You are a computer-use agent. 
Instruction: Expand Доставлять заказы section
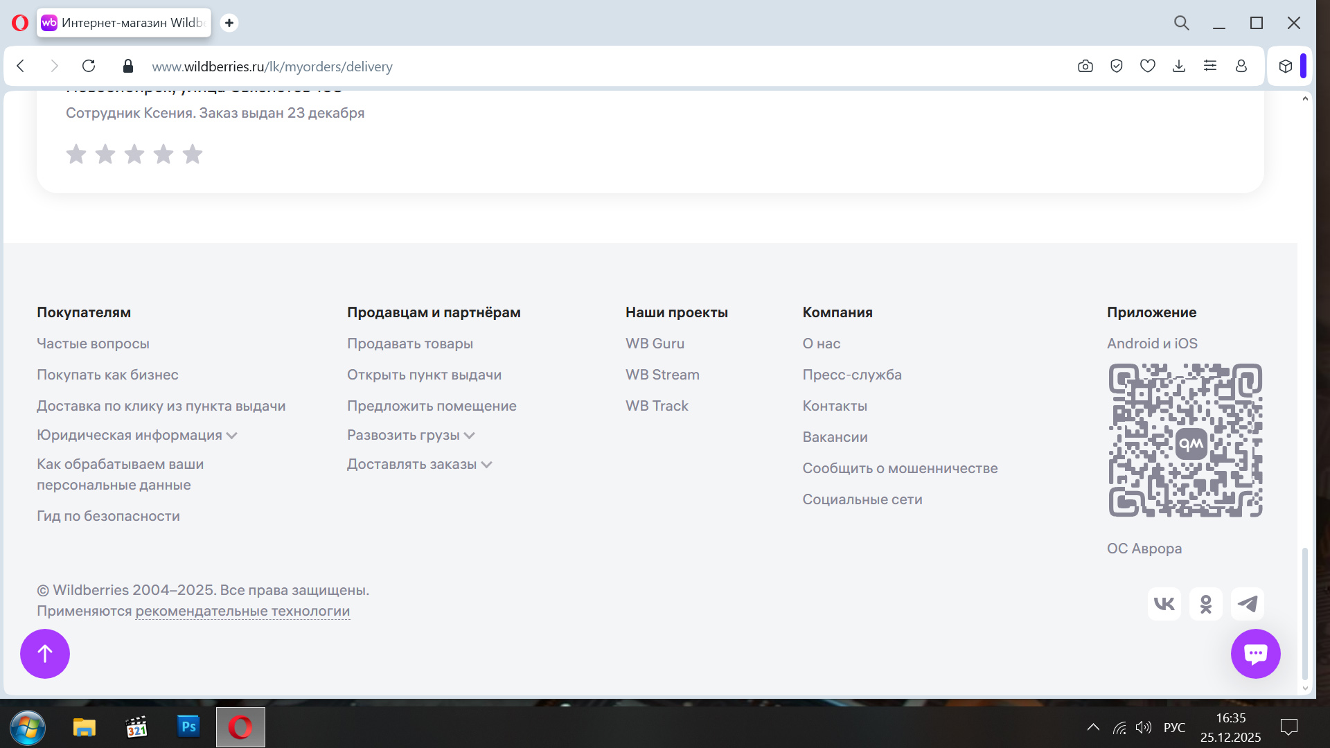[x=420, y=464]
